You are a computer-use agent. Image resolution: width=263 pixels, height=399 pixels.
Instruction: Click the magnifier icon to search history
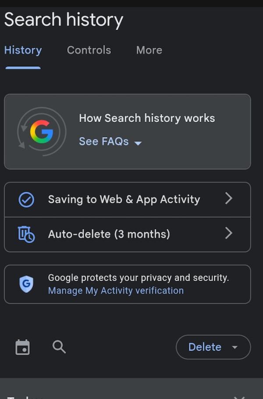click(x=59, y=347)
